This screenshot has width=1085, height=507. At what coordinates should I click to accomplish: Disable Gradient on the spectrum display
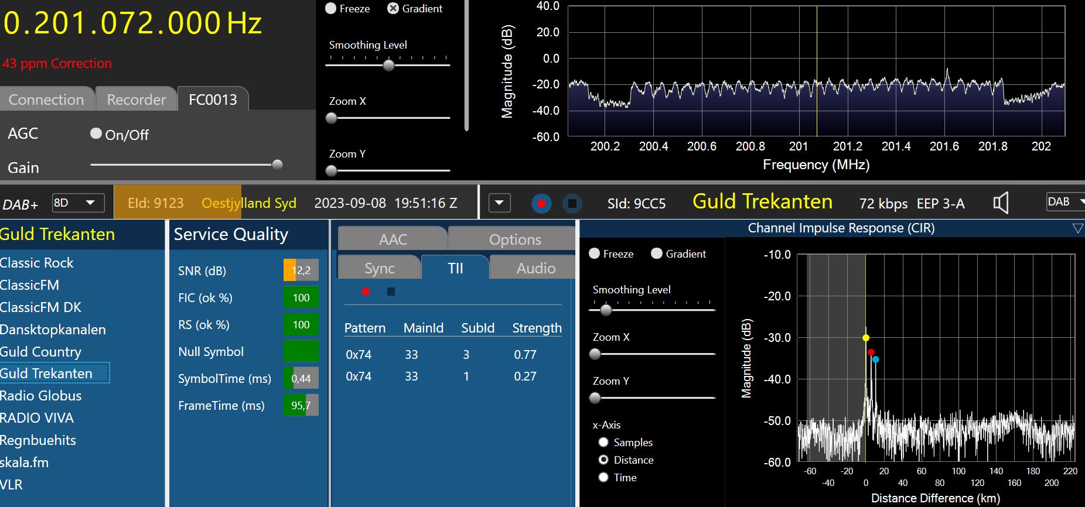[393, 8]
